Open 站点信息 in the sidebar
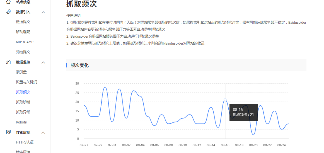The image size is (324, 153). tap(23, 2)
